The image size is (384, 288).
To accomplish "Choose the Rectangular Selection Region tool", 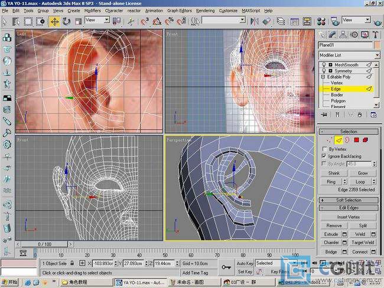I will [x=28, y=21].
